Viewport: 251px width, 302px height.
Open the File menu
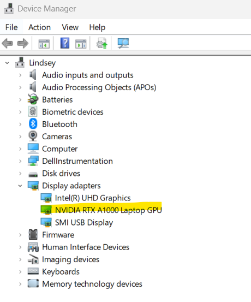coord(11,27)
